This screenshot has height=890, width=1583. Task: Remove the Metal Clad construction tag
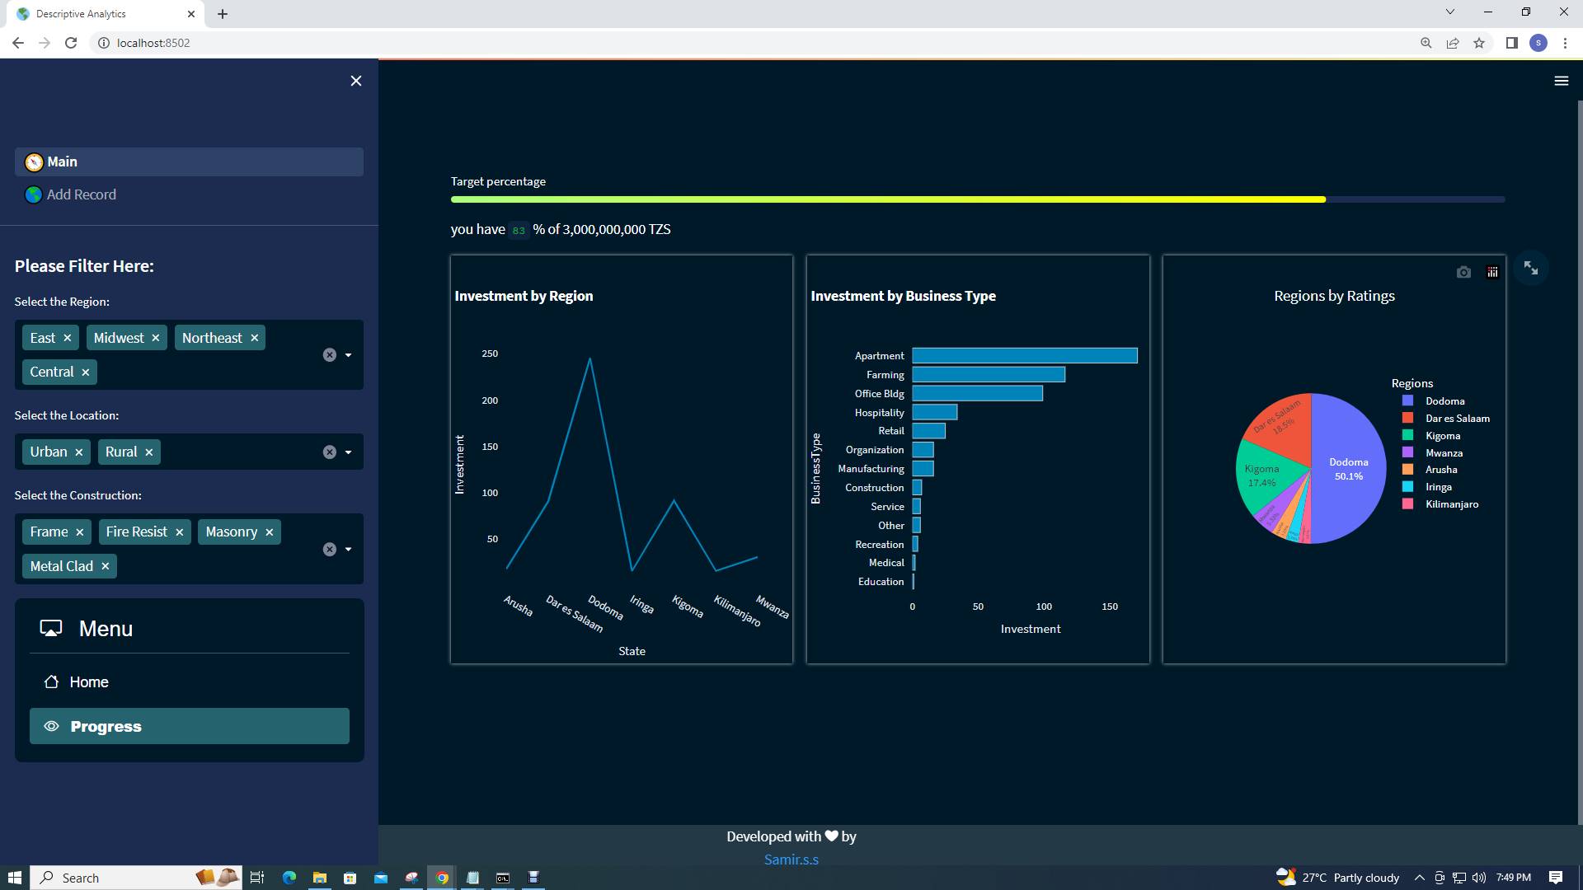105,566
